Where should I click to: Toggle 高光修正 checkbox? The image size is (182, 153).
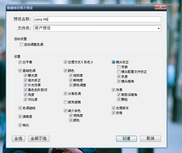click(x=25, y=80)
